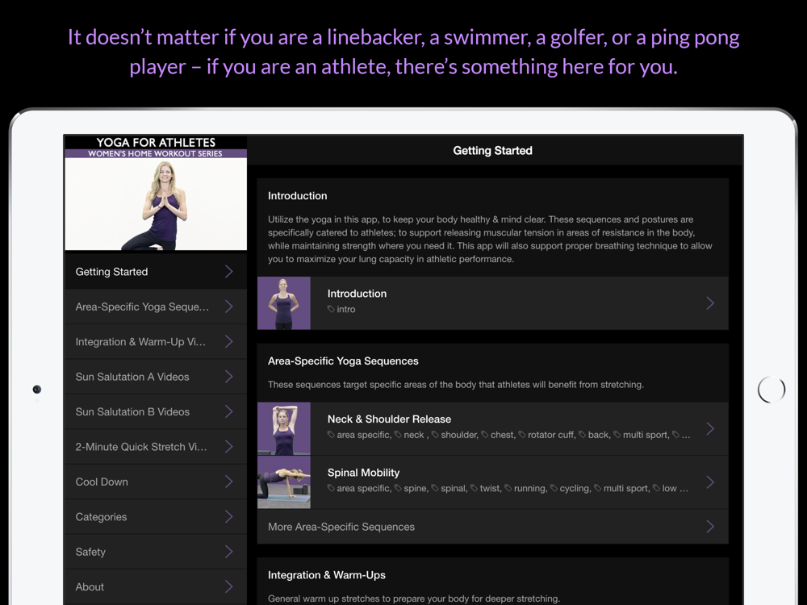Click the running tag
Screen dimensions: 807x605
(525, 488)
